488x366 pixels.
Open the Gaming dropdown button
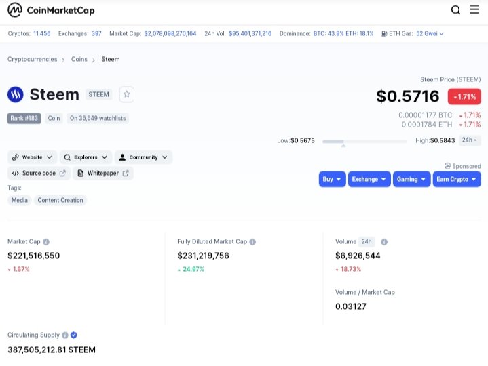coord(411,179)
